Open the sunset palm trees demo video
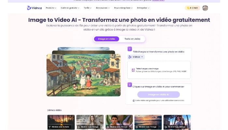 [61, 122]
